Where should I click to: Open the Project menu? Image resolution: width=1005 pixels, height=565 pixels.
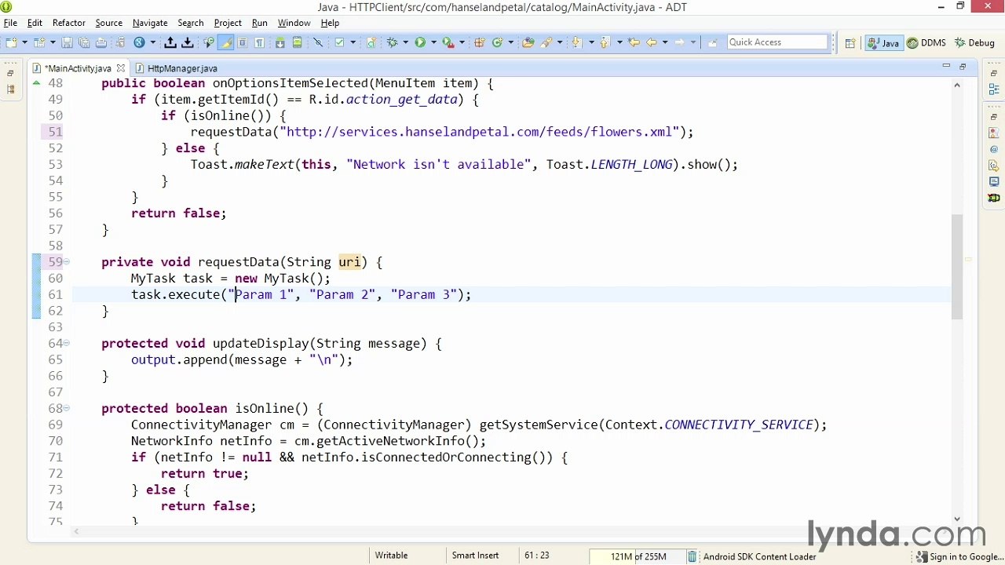click(228, 23)
